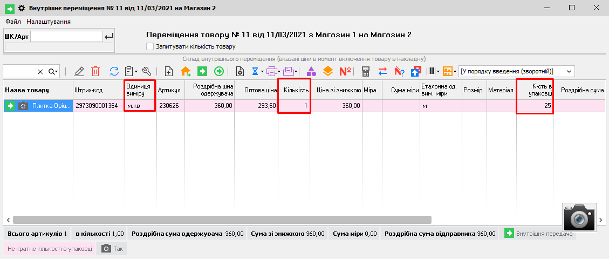This screenshot has height=259, width=609.
Task: Open the Файл menu
Action: 13,22
